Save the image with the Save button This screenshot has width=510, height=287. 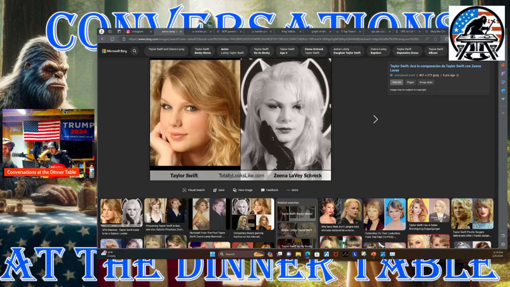[219, 190]
